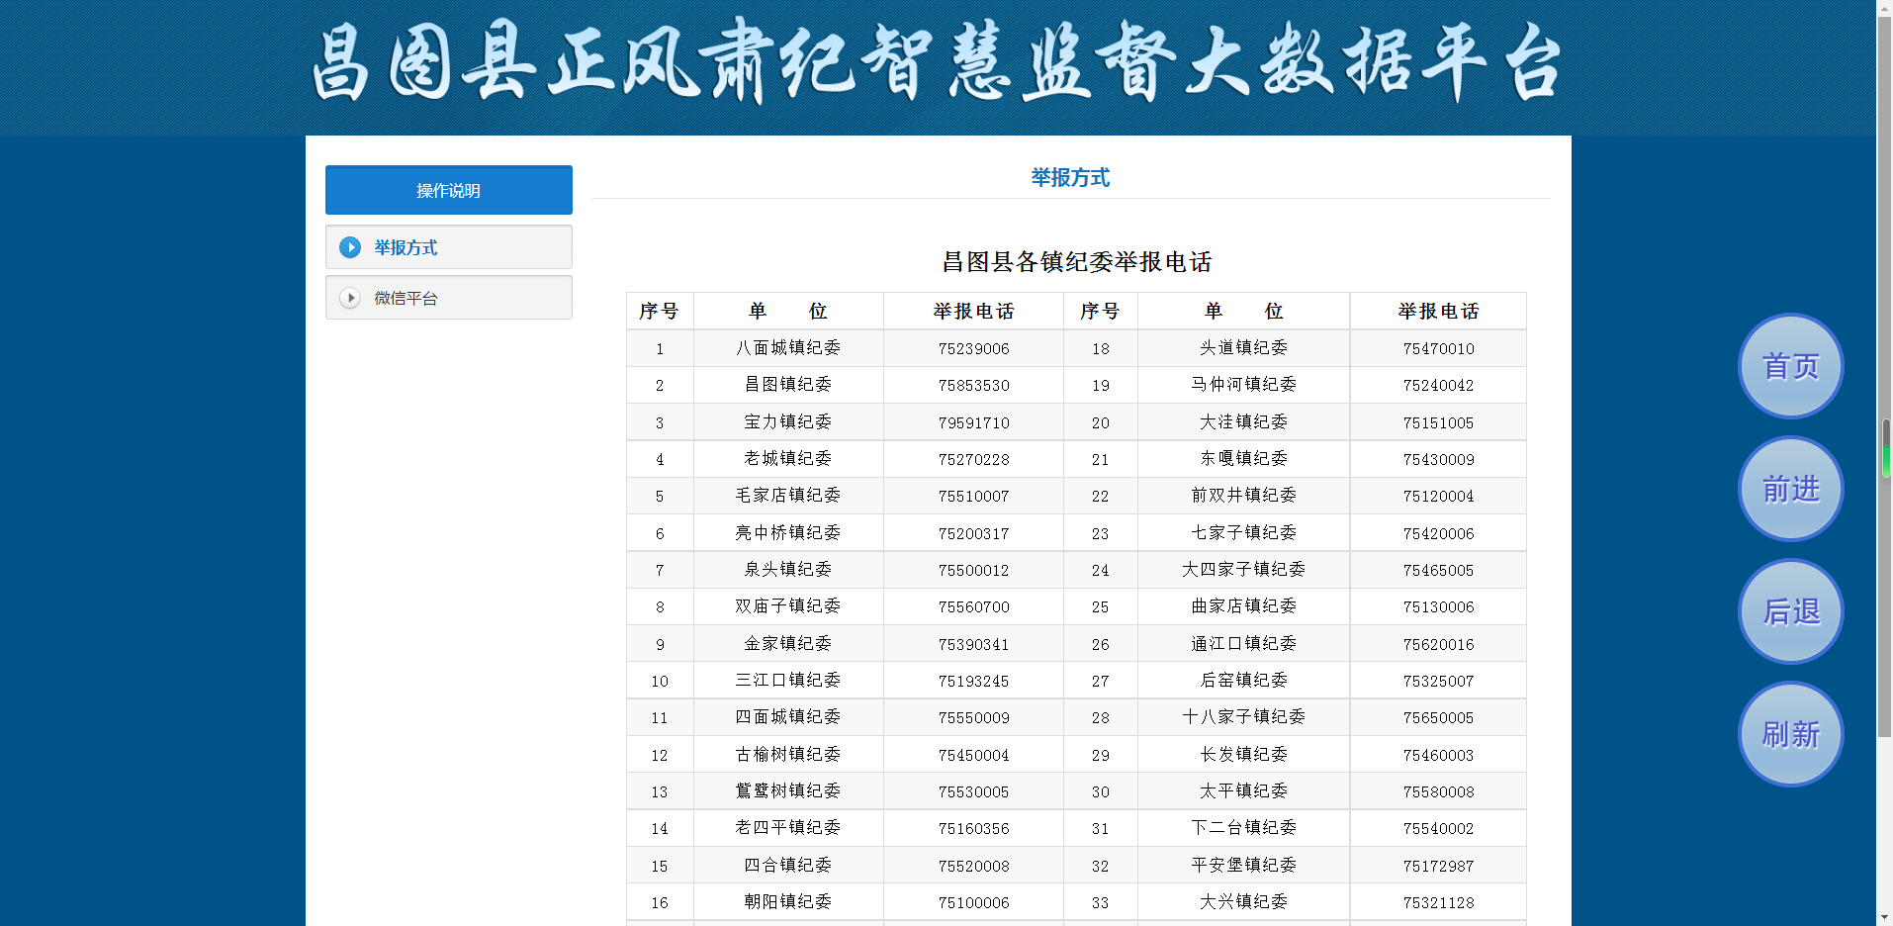Select the cell 三江口镇纪委

pyautogui.click(x=788, y=681)
